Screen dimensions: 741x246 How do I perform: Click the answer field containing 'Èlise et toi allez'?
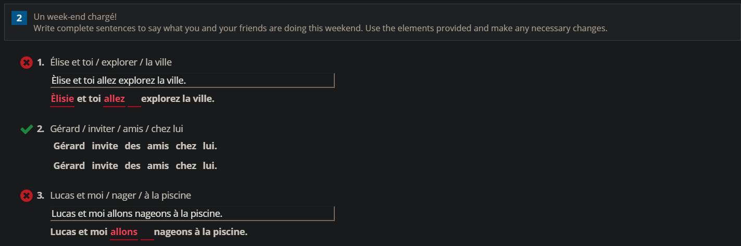tap(192, 81)
